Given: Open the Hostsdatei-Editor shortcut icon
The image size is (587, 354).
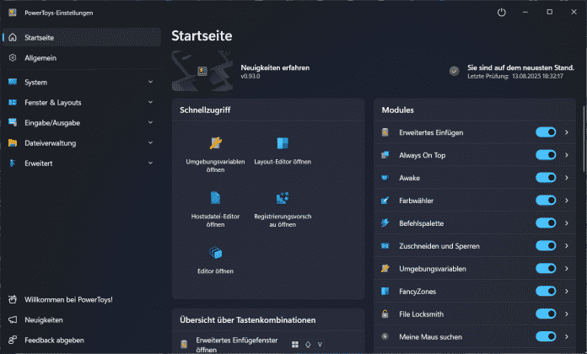Looking at the screenshot, I should click(215, 198).
